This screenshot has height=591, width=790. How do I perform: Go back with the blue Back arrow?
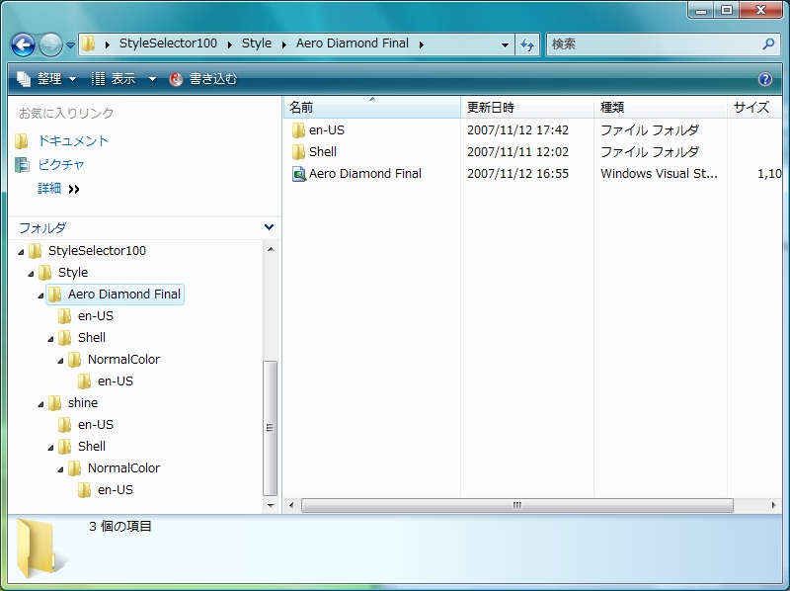tap(23, 44)
